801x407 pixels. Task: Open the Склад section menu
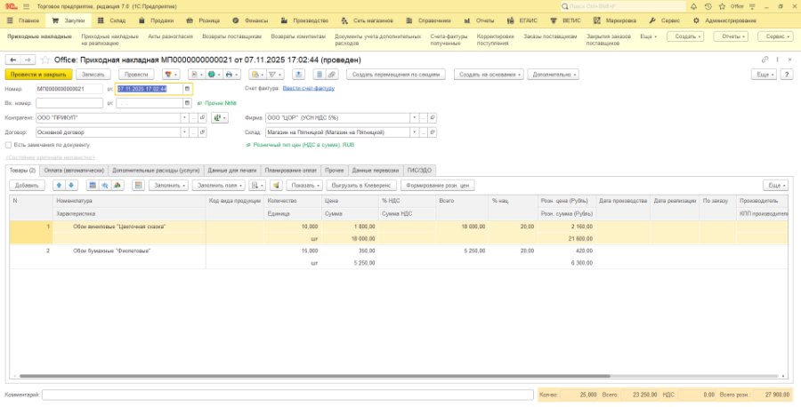[112, 21]
